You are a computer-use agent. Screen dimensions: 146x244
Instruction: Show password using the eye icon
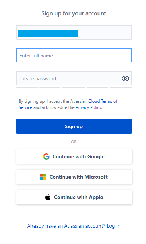125,78
